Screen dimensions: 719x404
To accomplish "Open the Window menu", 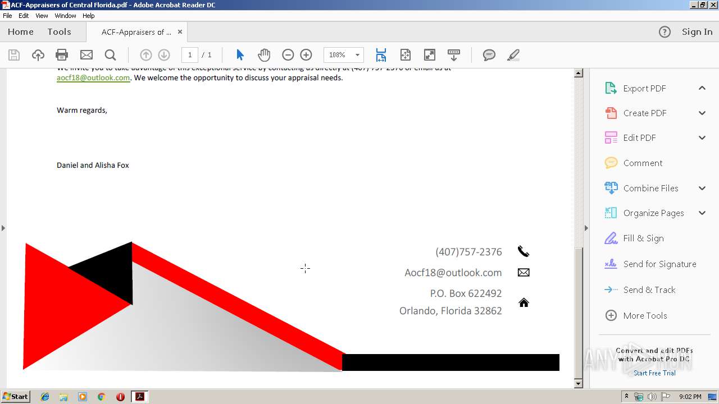I will (65, 16).
